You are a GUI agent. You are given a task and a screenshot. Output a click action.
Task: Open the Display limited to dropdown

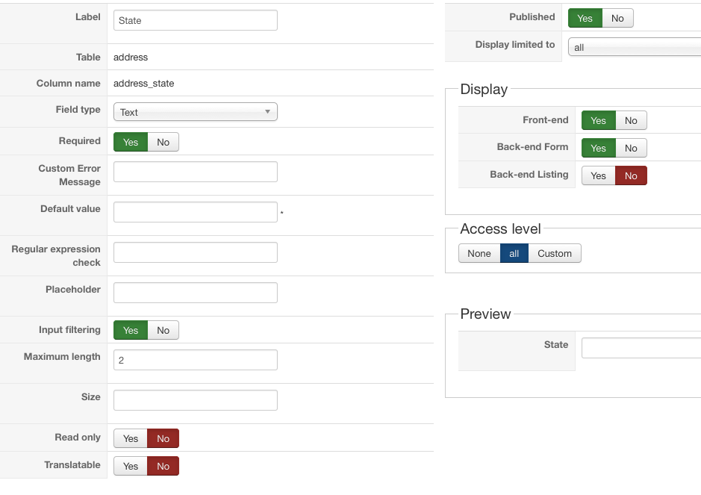[635, 48]
